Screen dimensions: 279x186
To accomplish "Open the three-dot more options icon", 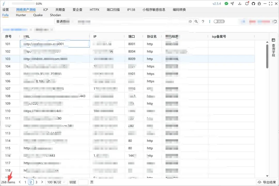I will pyautogui.click(x=210, y=21).
